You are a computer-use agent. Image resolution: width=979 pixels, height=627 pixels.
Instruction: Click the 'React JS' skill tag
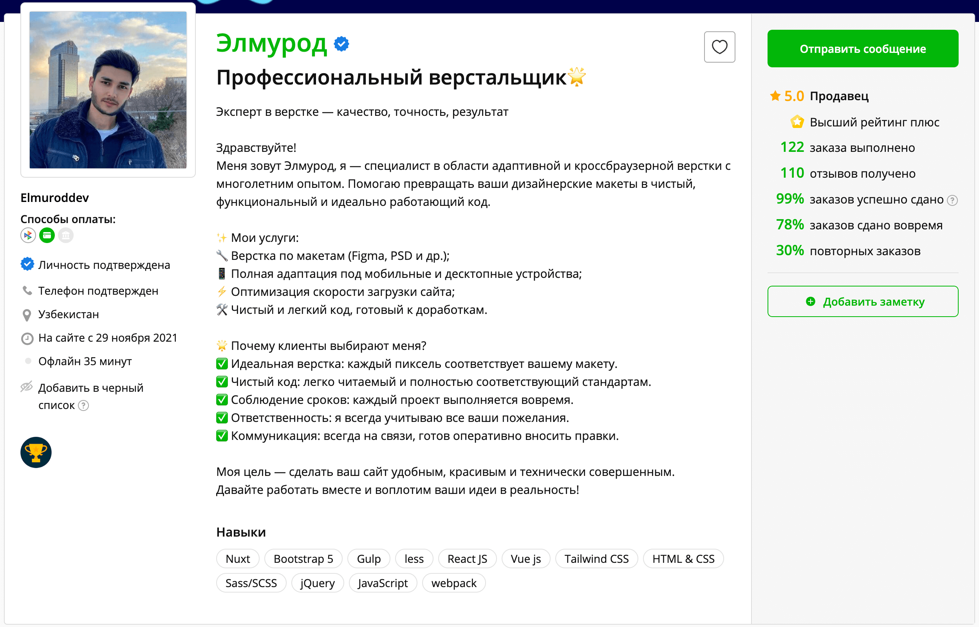[467, 559]
